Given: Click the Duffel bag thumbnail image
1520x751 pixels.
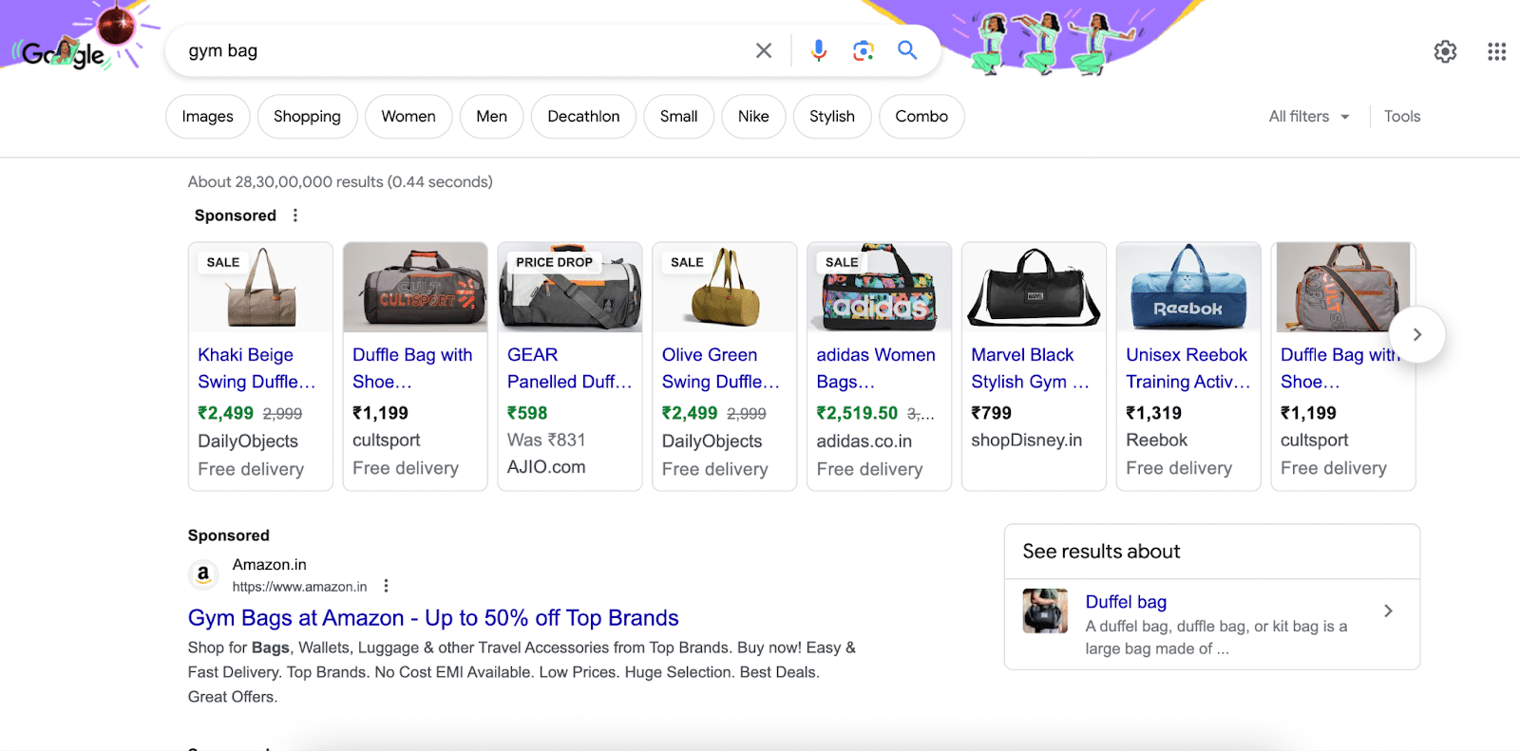Looking at the screenshot, I should point(1045,610).
